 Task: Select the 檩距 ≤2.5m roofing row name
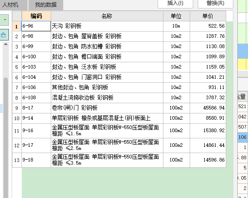(x=107, y=145)
